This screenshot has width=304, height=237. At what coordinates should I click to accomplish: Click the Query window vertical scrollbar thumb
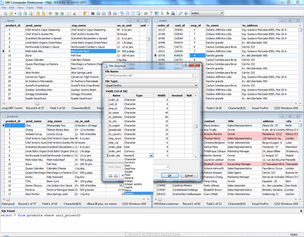coord(148,39)
